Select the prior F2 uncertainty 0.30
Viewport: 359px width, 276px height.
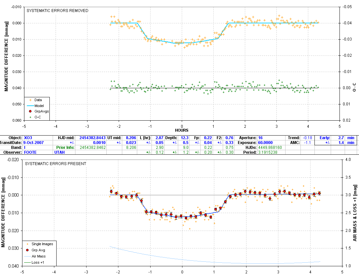229,152
